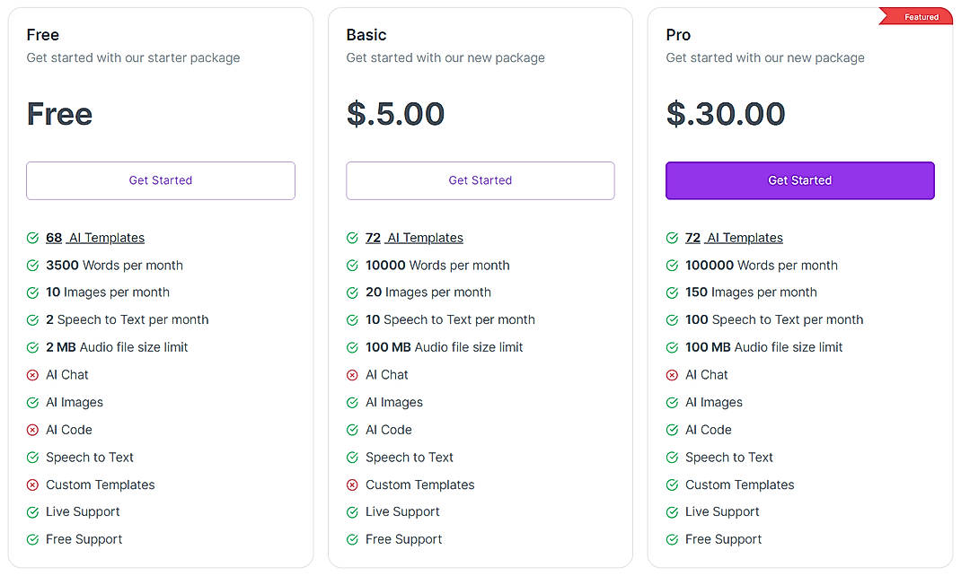Image resolution: width=961 pixels, height=576 pixels.
Task: Open the 68 AI Templates link in Free plan
Action: tap(94, 238)
